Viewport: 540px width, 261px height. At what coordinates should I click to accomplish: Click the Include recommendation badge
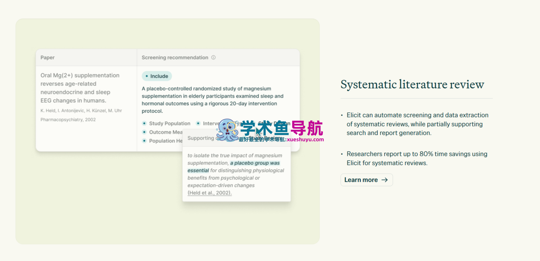(157, 76)
